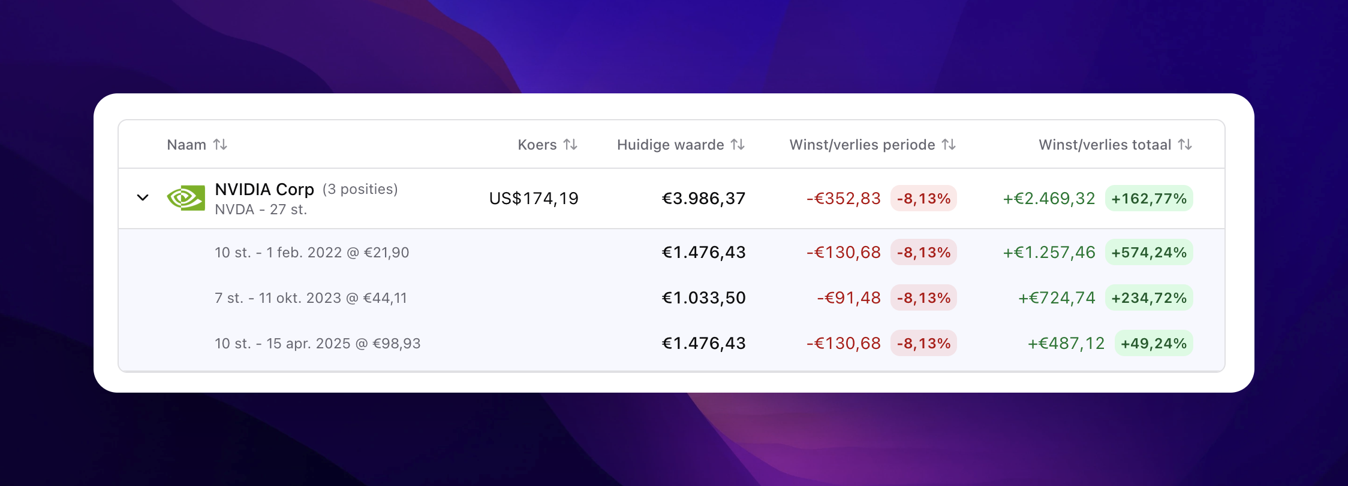Screen dimensions: 1348x486
Task: Click the Winst/verlies totaal header label
Action: coord(1105,145)
